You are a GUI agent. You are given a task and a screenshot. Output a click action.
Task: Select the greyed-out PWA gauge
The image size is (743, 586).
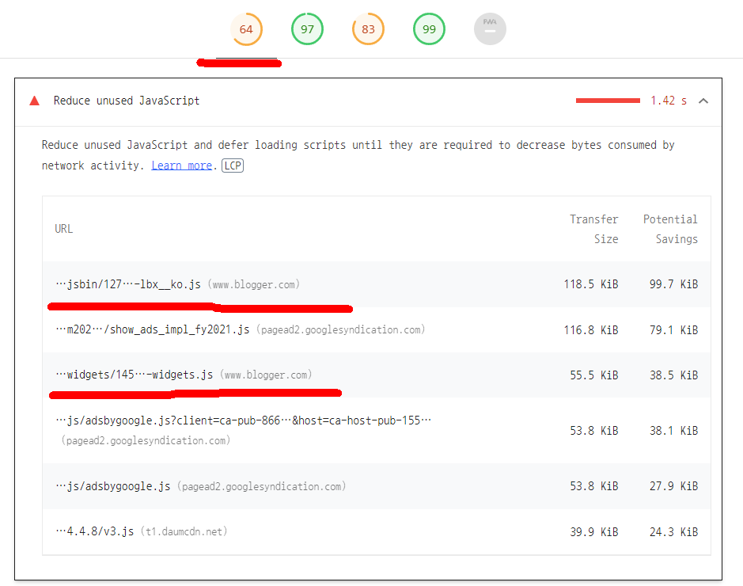click(490, 29)
